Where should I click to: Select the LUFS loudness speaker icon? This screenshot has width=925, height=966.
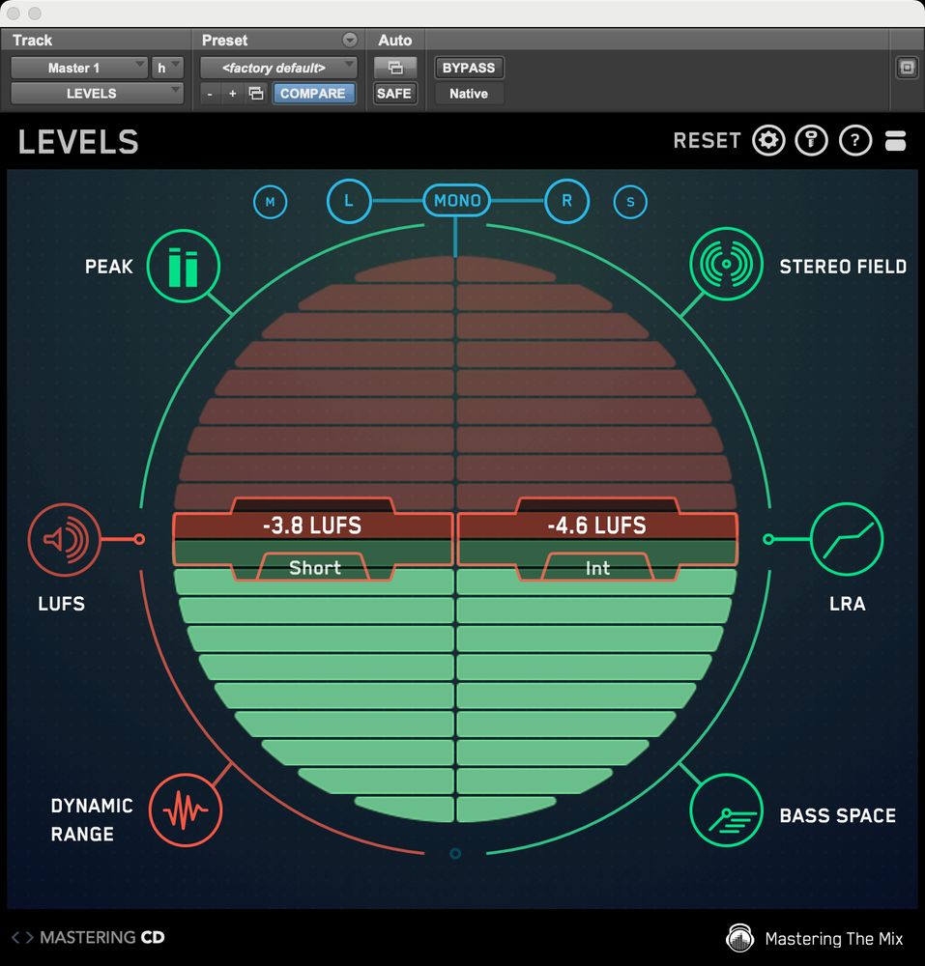64,540
